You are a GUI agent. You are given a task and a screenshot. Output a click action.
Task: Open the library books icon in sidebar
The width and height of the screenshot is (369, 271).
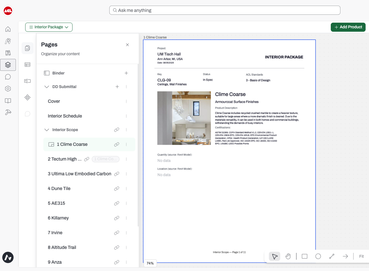(x=8, y=53)
